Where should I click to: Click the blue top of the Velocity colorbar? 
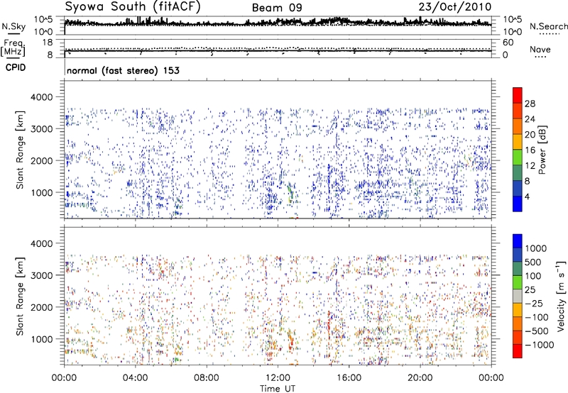(x=518, y=241)
